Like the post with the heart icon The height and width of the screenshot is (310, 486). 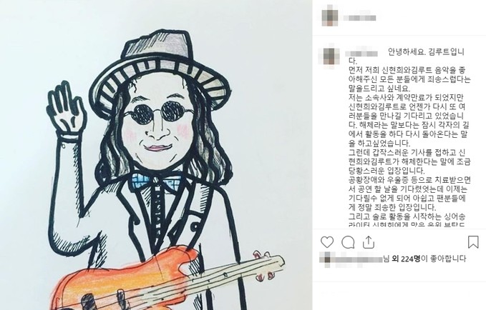point(327,242)
